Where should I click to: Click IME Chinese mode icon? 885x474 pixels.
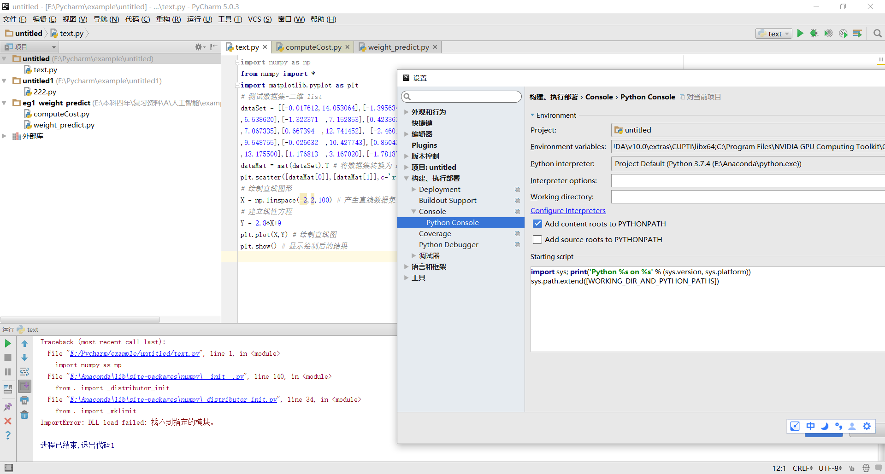(810, 426)
